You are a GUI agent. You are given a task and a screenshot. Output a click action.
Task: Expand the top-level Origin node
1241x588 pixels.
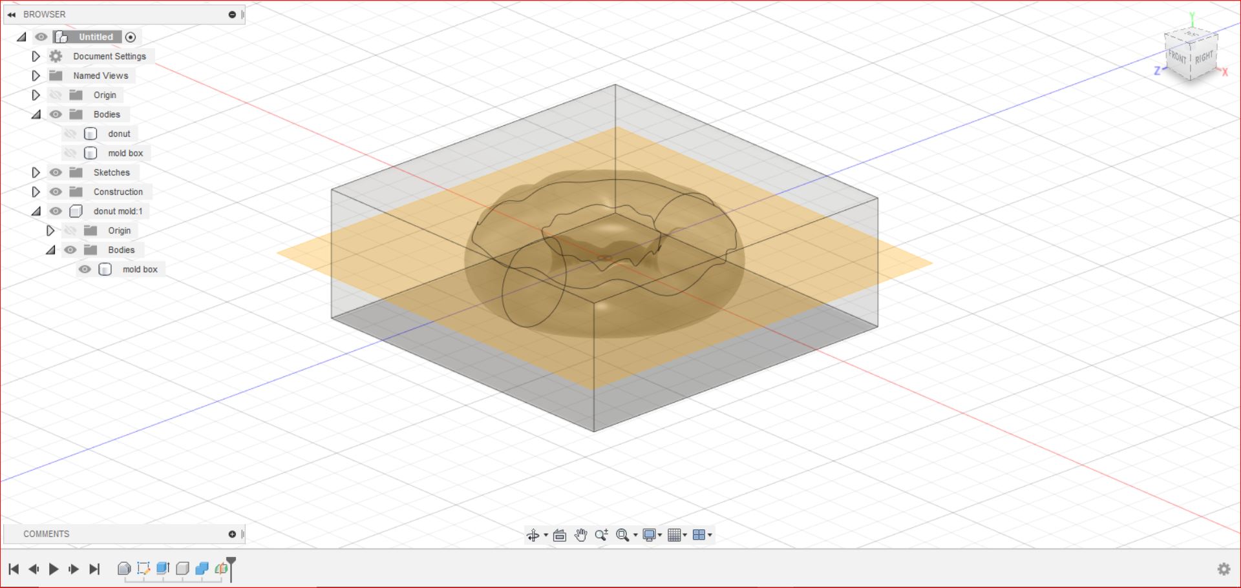(x=36, y=95)
